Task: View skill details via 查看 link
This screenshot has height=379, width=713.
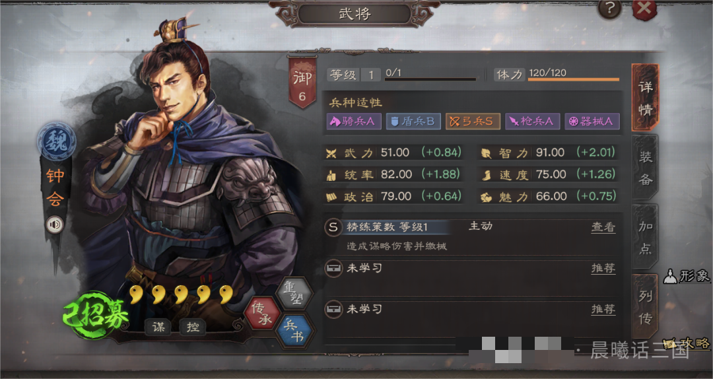Action: [x=603, y=227]
